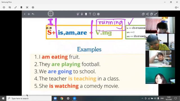Image resolution: width=180 pixels, height=101 pixels.
Task: Select the shape rectangle tool
Action: 94,14
